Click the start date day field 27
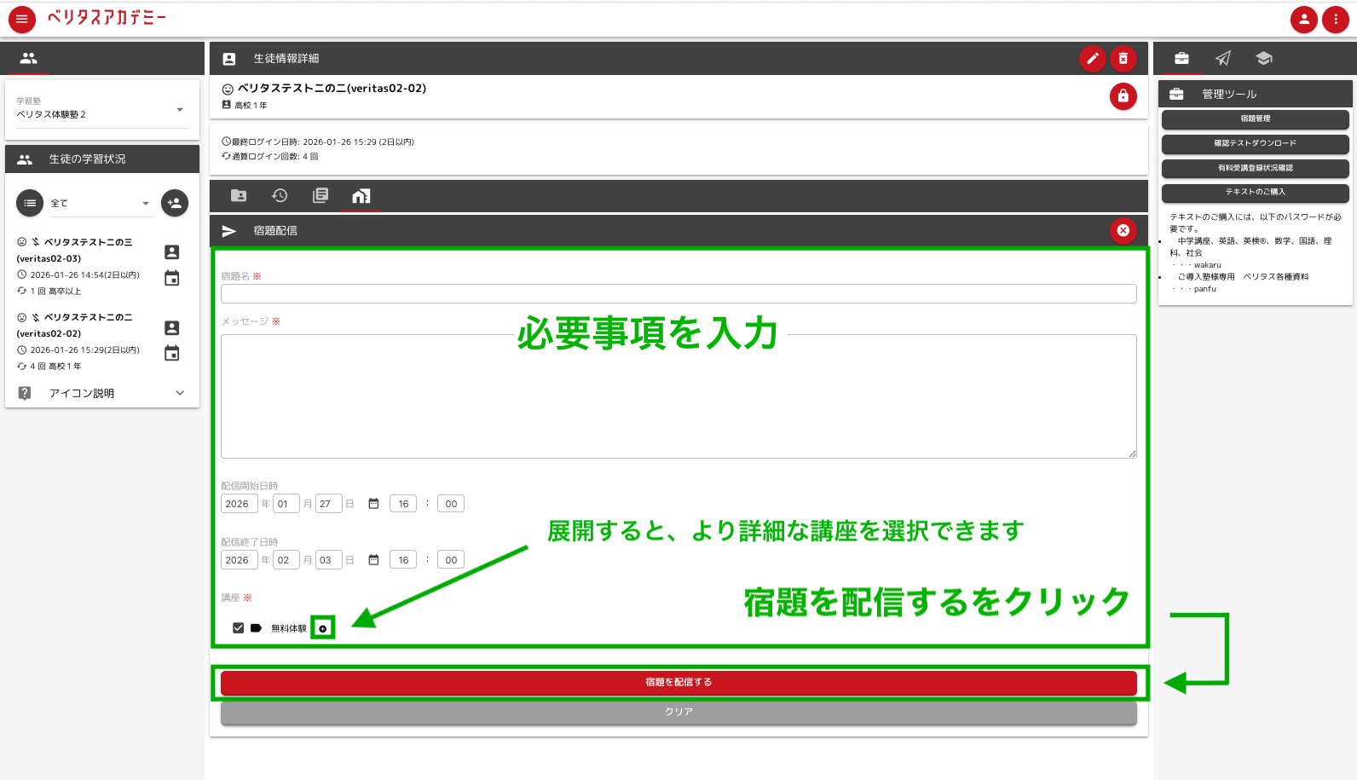Viewport: 1357px width, 780px height. pyautogui.click(x=328, y=504)
